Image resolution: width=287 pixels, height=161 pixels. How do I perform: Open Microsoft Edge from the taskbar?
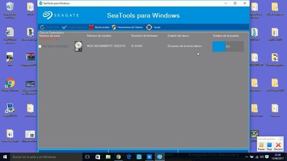(x=129, y=157)
